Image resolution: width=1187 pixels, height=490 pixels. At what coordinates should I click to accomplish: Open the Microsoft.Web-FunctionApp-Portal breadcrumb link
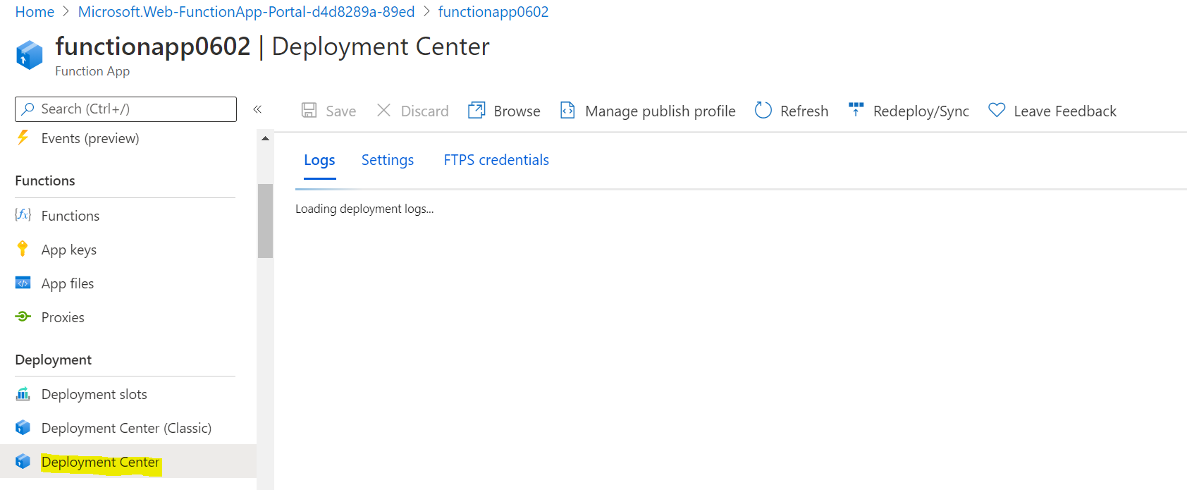tap(246, 12)
